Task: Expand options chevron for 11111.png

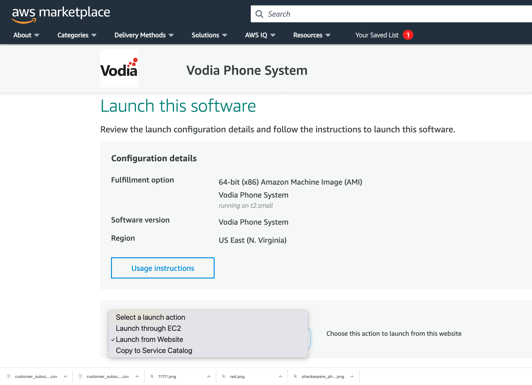Action: (209, 376)
